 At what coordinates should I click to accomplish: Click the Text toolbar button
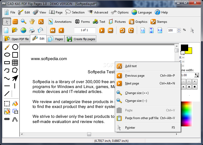pos(99,22)
